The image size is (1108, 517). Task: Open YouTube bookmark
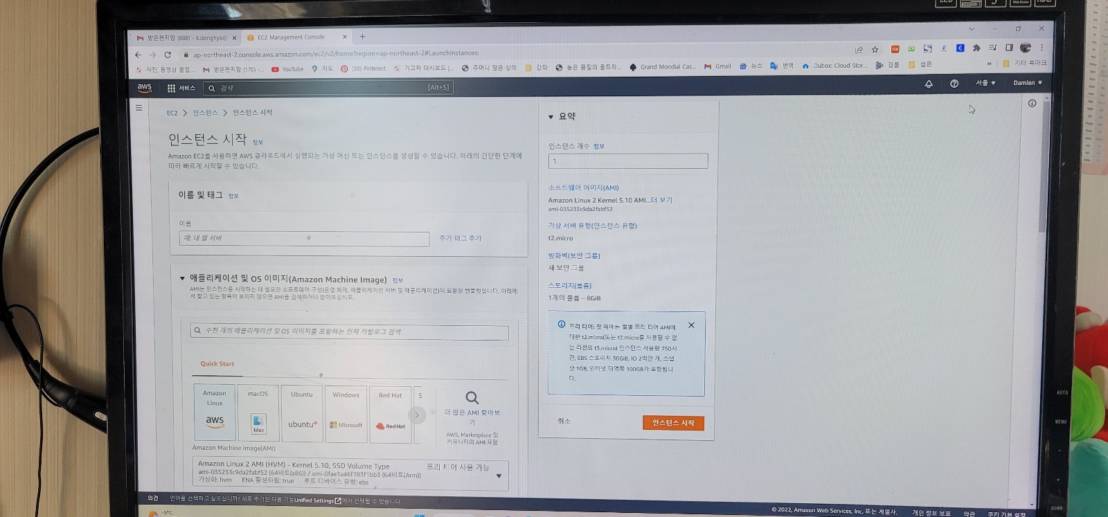tap(287, 69)
